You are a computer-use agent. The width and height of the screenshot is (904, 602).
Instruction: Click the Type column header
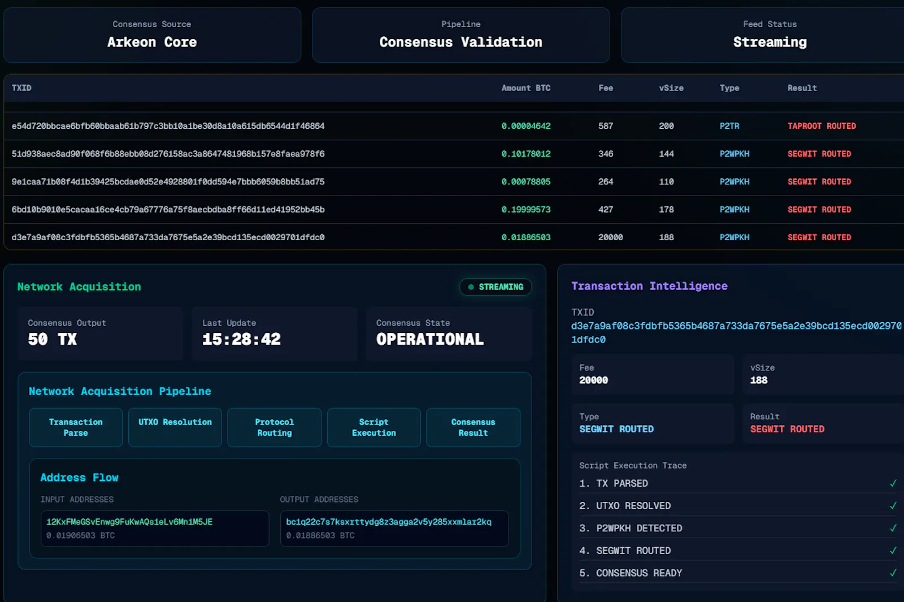tap(729, 88)
